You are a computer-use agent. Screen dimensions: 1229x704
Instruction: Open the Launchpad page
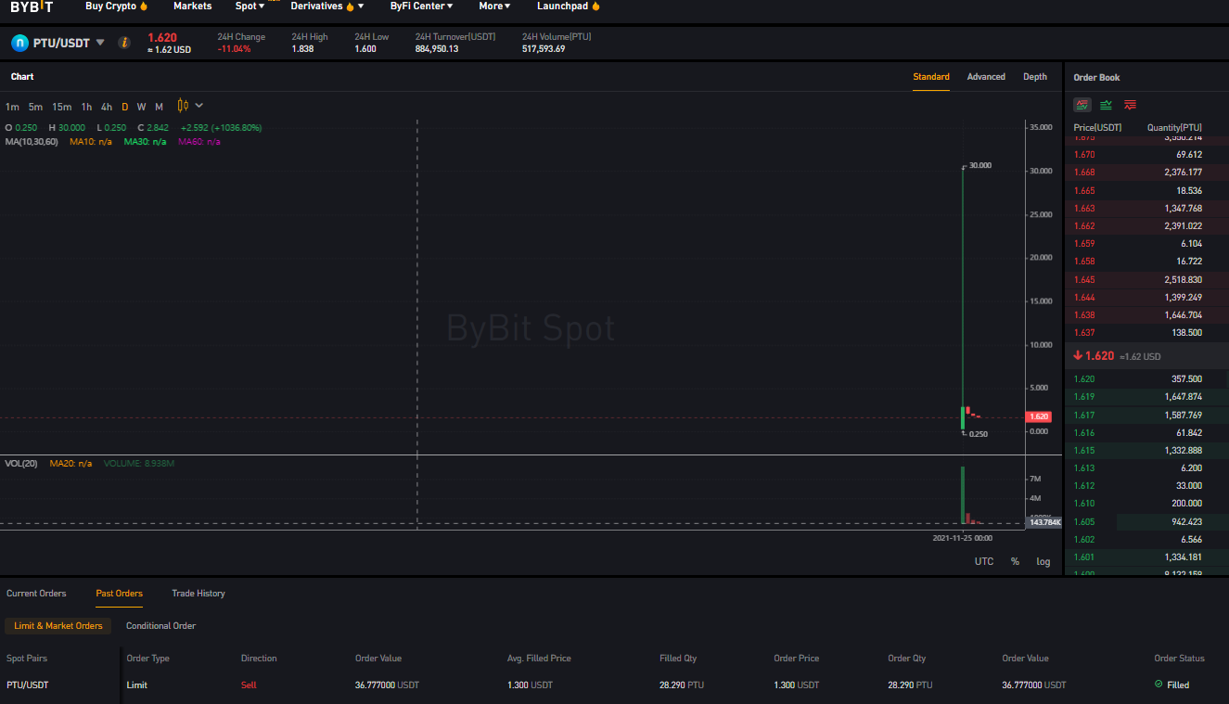(562, 6)
